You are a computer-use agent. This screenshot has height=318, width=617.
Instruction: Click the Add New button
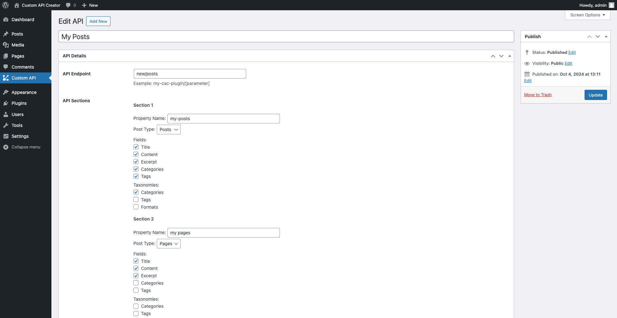[x=98, y=21]
